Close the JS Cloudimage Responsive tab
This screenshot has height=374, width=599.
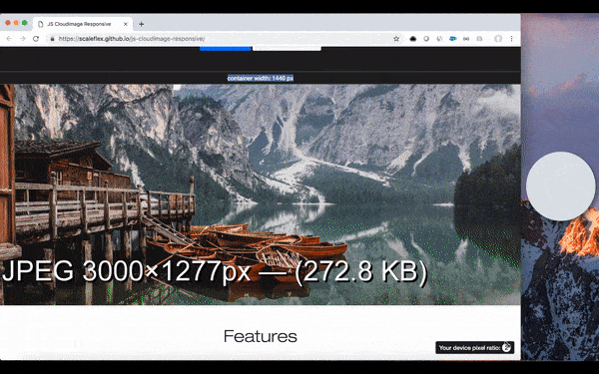pos(126,24)
